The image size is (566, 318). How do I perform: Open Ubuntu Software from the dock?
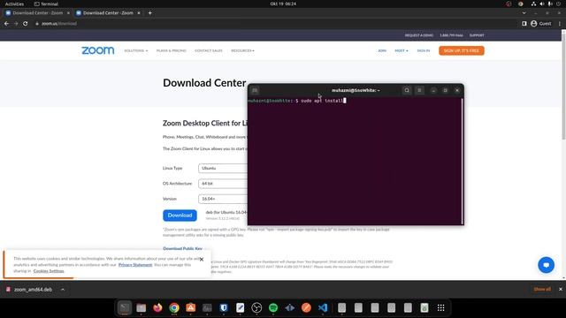pyautogui.click(x=191, y=307)
